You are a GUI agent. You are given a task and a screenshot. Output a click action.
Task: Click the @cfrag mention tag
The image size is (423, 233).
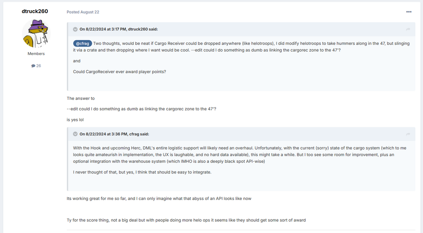(x=82, y=44)
